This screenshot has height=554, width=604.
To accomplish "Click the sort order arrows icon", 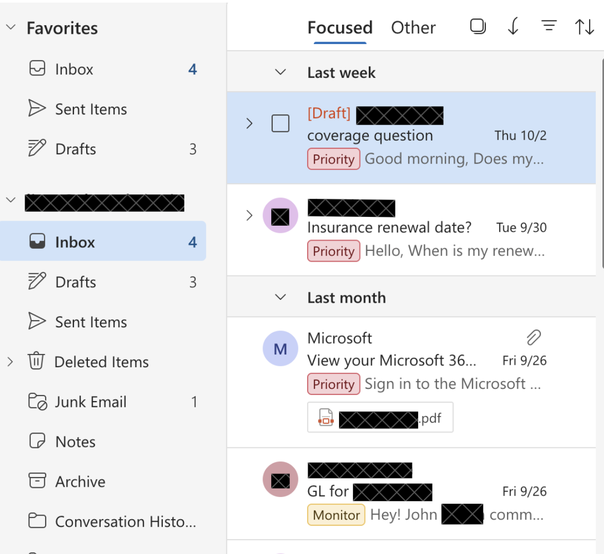I will point(584,27).
